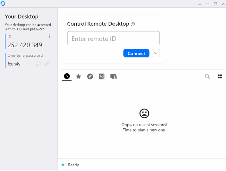Expand the dropdown arrow next to Connect

(x=155, y=53)
